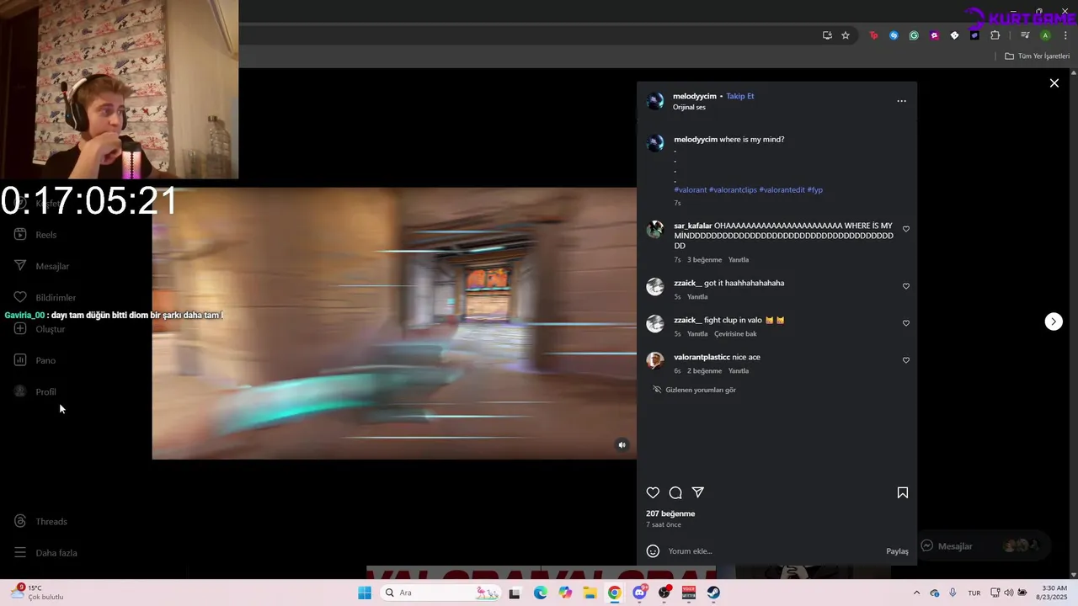Open the floating Mesajlar chat widget
The image size is (1078, 606).
[982, 546]
